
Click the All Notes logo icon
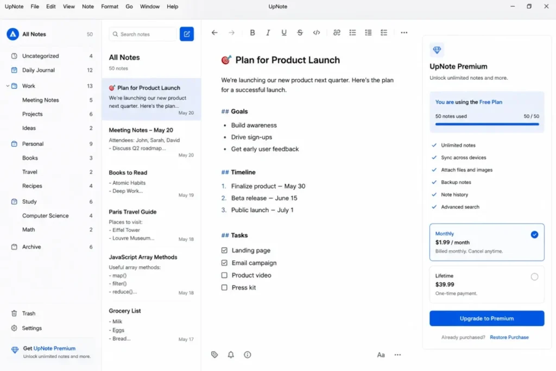point(13,34)
